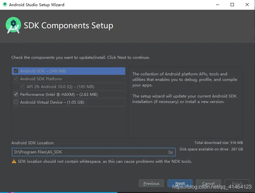Click the Android Studio logo in the header
Screen dimensions: 255x193
[13, 25]
